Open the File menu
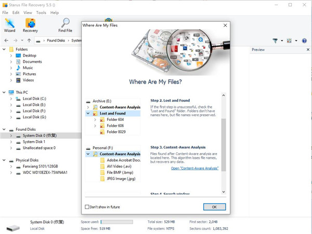The height and width of the screenshot is (234, 312). coord(5,12)
